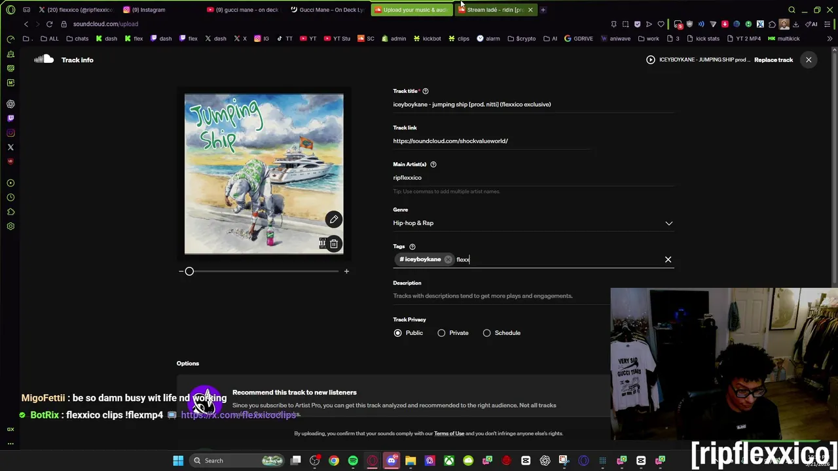Image resolution: width=838 pixels, height=471 pixels.
Task: Open the multikick bookmark
Action: [784, 39]
